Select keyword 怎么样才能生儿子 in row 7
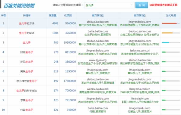 (x=27, y=81)
